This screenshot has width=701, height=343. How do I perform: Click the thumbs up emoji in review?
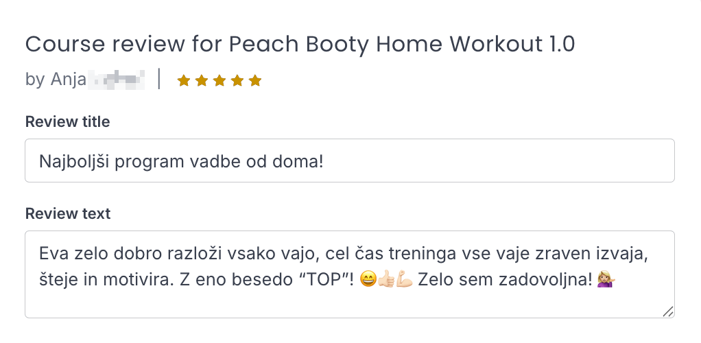tap(385, 281)
